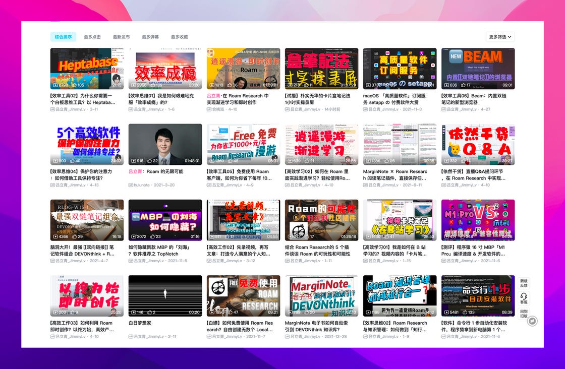Open the portrait thumbnail with duration 01:48:31
This screenshot has height=369, width=565.
click(x=165, y=144)
